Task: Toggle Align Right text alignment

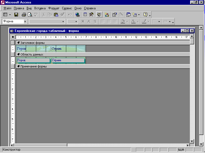Action: click(115, 22)
